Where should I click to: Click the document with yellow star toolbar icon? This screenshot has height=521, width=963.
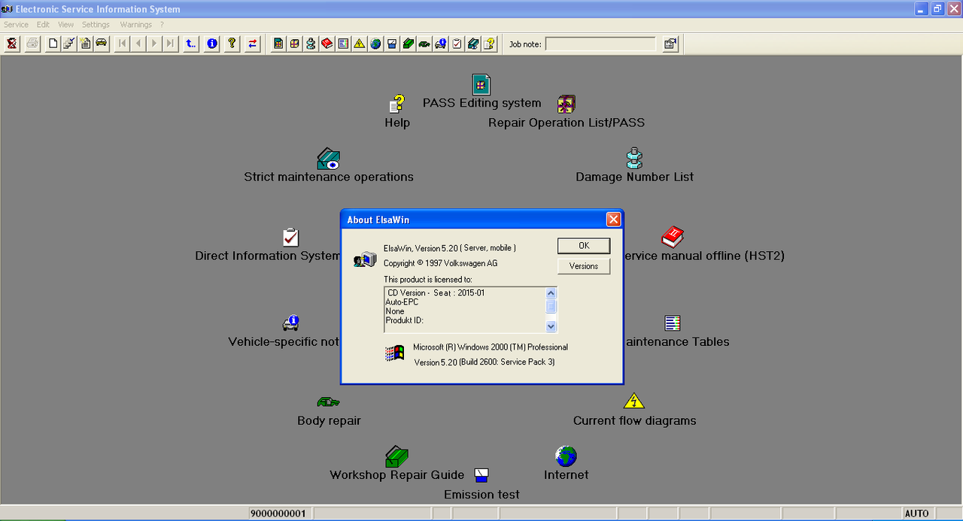[85, 44]
